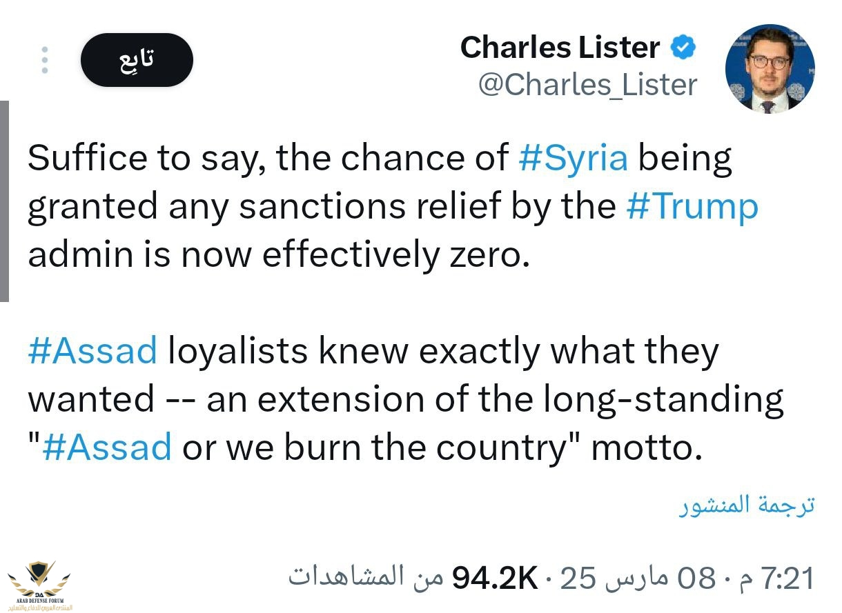Screen dimensions: 842x613
Task: Translate the post via ترجمة المنشور
Action: [746, 505]
